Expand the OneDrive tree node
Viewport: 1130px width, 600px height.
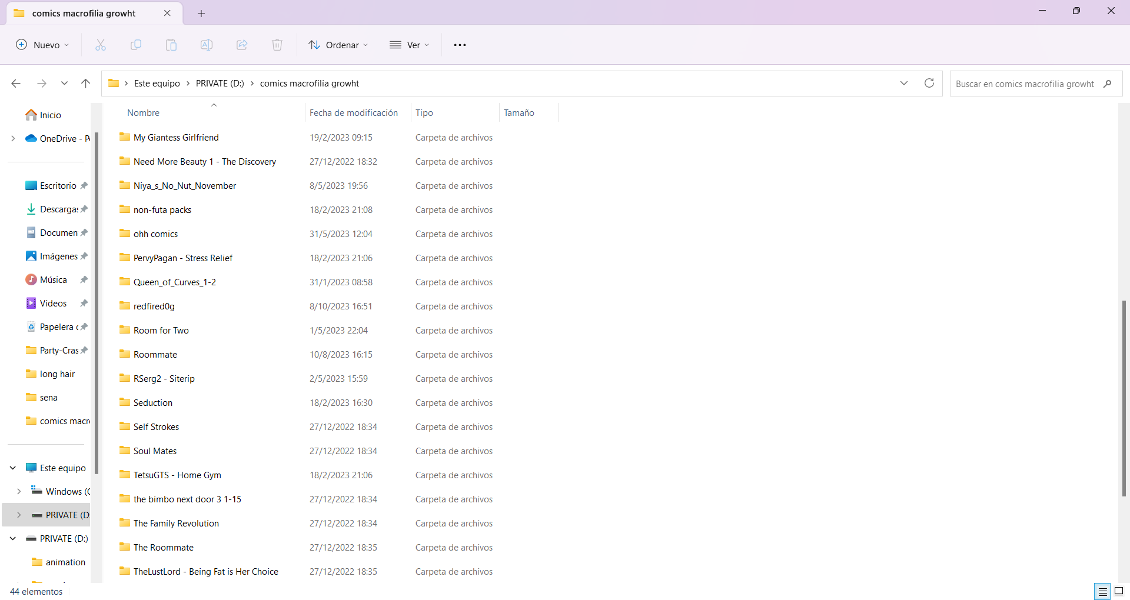tap(13, 139)
